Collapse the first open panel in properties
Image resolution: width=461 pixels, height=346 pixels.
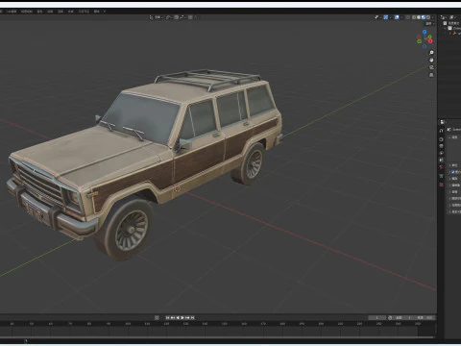tap(449, 137)
